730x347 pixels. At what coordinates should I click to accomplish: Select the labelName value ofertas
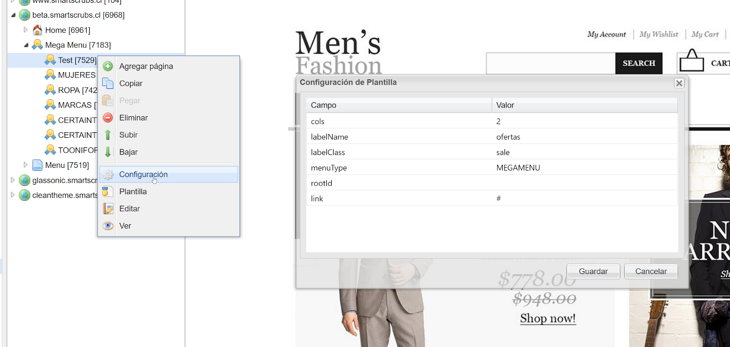(585, 137)
